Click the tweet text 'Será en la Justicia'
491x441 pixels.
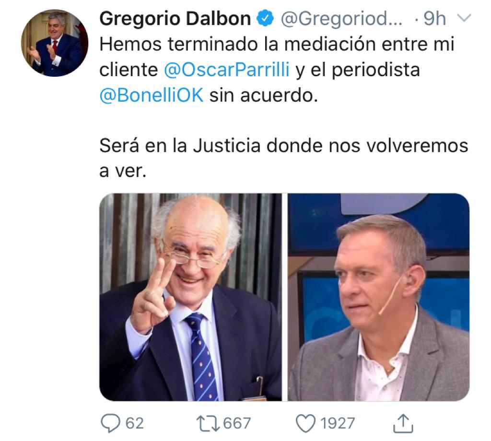tap(180, 146)
